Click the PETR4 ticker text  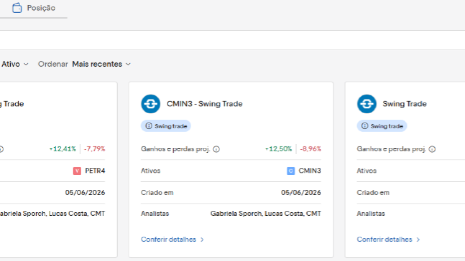pos(95,171)
